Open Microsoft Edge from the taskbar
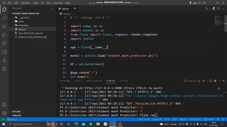Image resolution: width=227 pixels, height=127 pixels. point(76,124)
